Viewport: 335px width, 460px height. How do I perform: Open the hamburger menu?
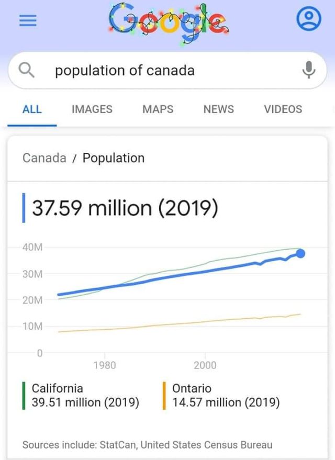(x=28, y=20)
